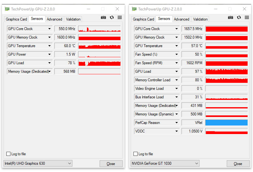Switch to Validation tab in Intel window
This screenshot has width=253, height=172.
73,19
